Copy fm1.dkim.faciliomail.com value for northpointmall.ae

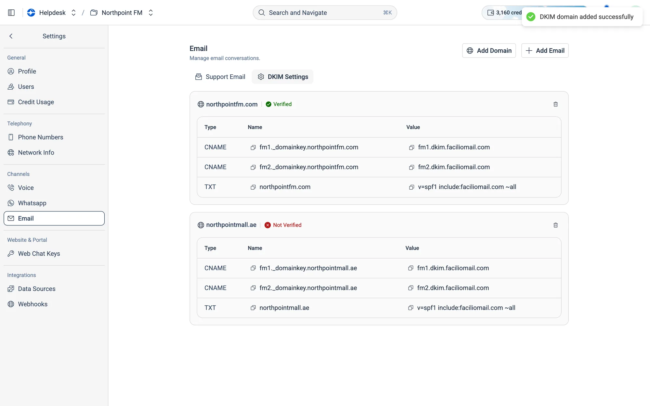411,268
